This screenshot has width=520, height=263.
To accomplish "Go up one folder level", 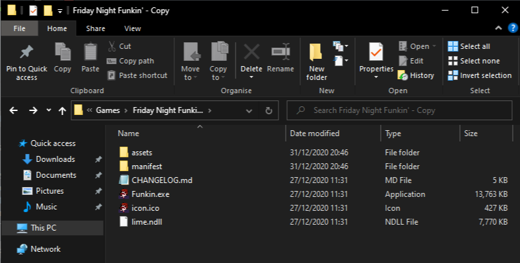I will pyautogui.click(x=62, y=110).
